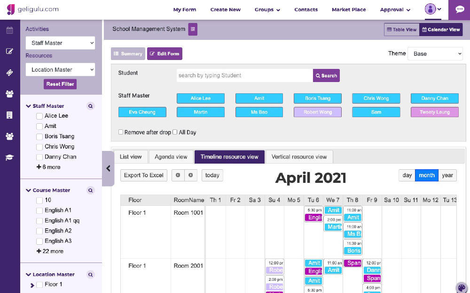Open the building icon in left sidebar
The width and height of the screenshot is (470, 293).
click(9, 115)
